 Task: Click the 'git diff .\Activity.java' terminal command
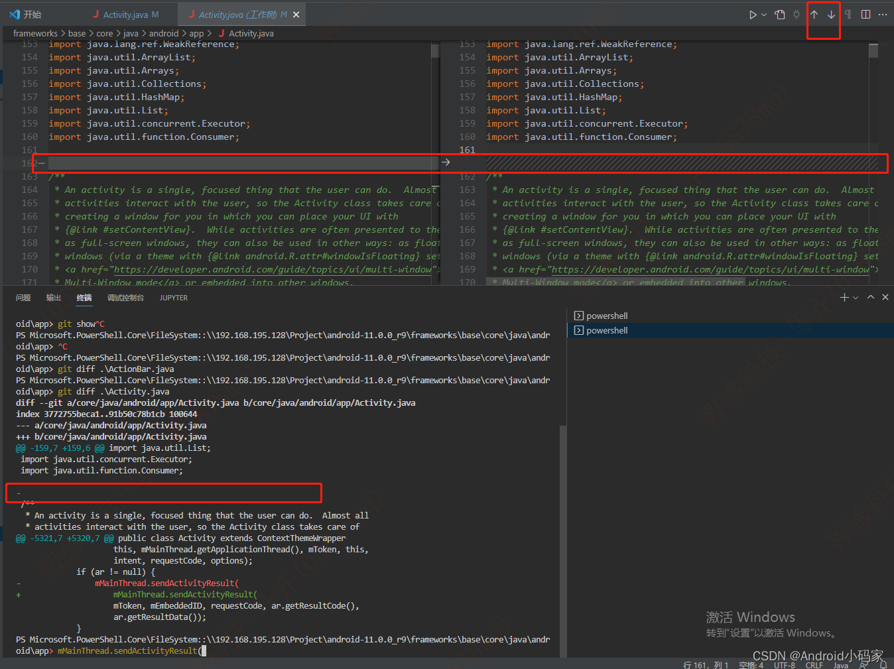tap(113, 391)
